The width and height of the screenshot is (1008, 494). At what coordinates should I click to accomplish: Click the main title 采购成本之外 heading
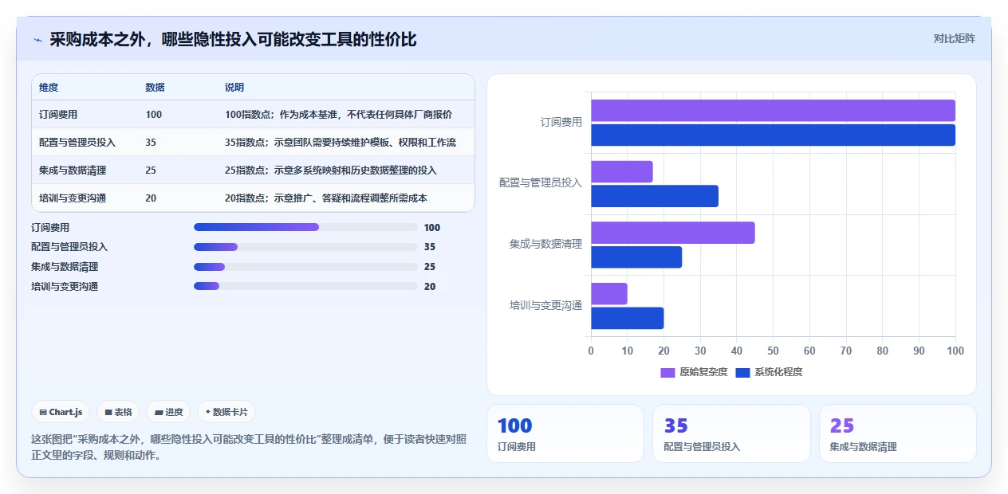coord(233,39)
